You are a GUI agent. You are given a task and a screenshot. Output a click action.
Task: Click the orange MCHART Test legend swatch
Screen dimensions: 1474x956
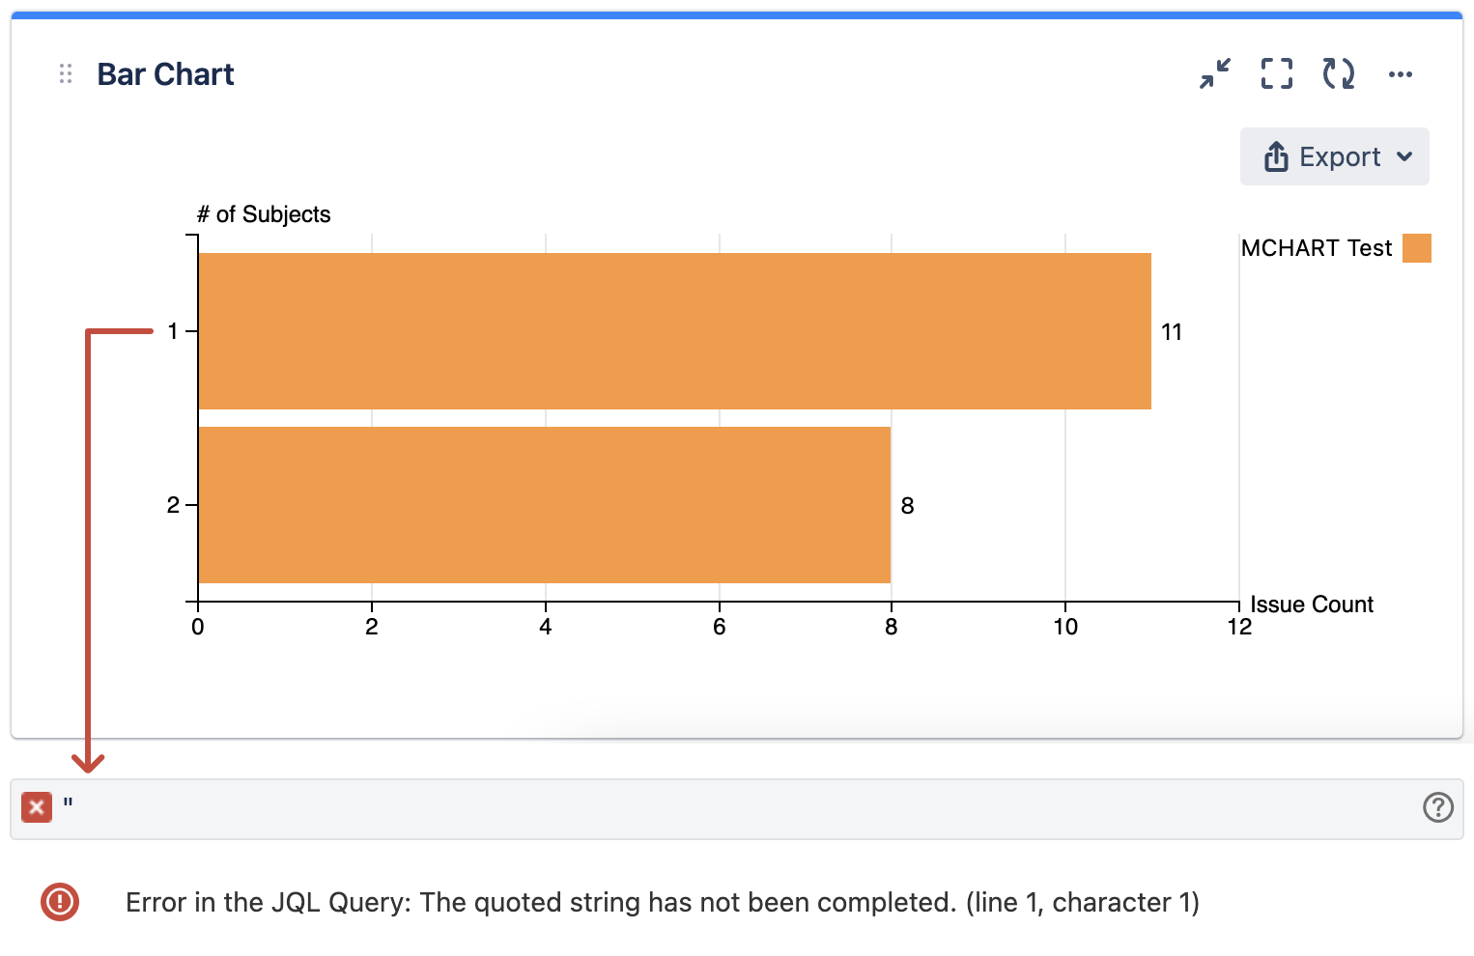pos(1416,248)
